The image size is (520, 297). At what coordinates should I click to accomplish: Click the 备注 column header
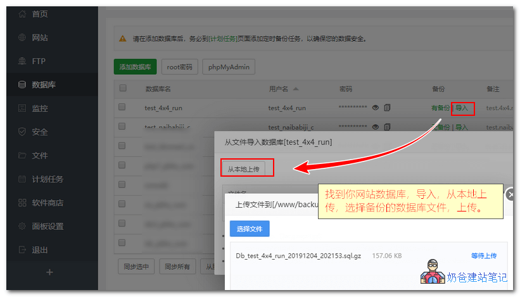pos(493,89)
